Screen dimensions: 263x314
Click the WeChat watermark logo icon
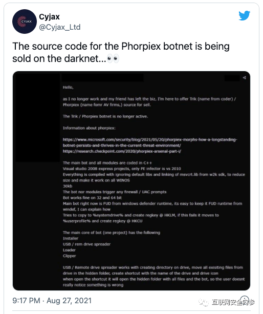pyautogui.click(x=204, y=302)
